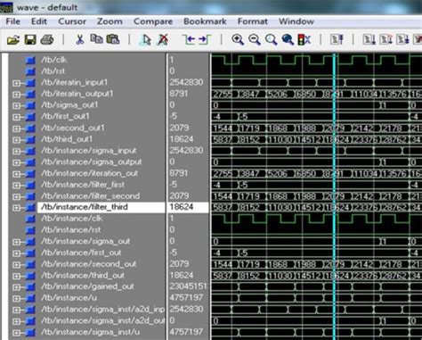Save the wave format with floppy icon
The image size is (422, 340).
coord(30,39)
